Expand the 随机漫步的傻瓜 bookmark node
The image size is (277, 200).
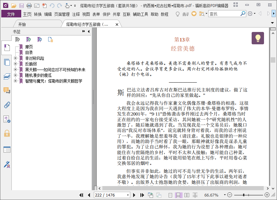pos(15,75)
